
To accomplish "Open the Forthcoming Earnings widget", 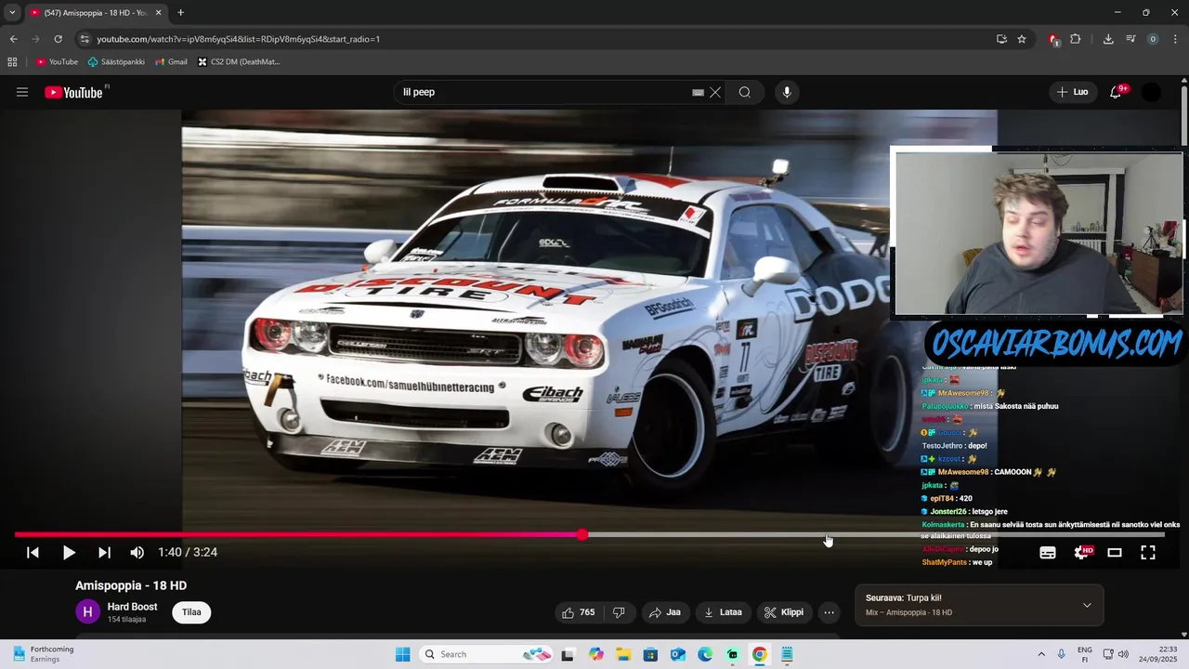I will tap(45, 654).
